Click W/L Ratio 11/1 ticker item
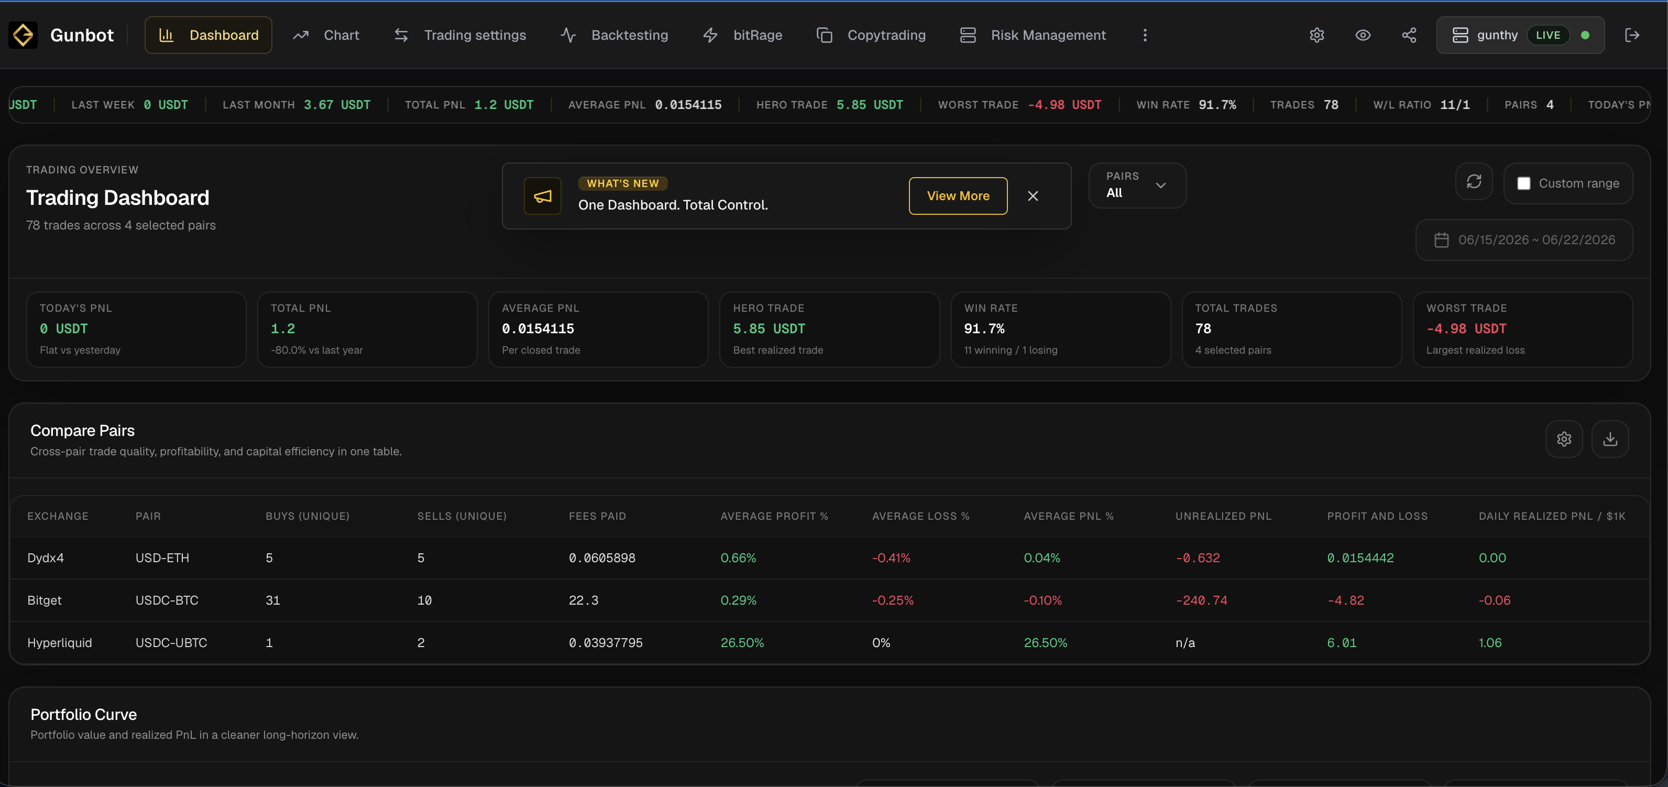The width and height of the screenshot is (1668, 787). (x=1421, y=105)
